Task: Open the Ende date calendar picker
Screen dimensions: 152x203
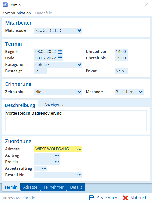Action: [60, 58]
